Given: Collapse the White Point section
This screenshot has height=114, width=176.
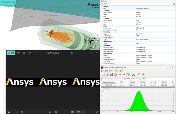Looking at the screenshot, I should 102,42.
